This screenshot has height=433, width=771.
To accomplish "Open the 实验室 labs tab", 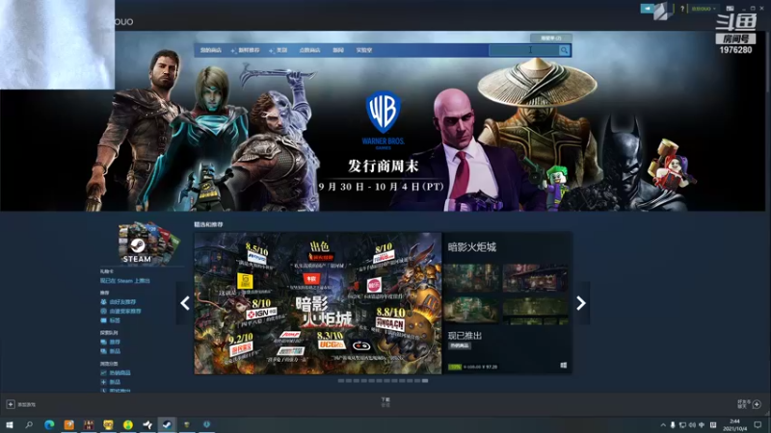I will click(x=364, y=50).
